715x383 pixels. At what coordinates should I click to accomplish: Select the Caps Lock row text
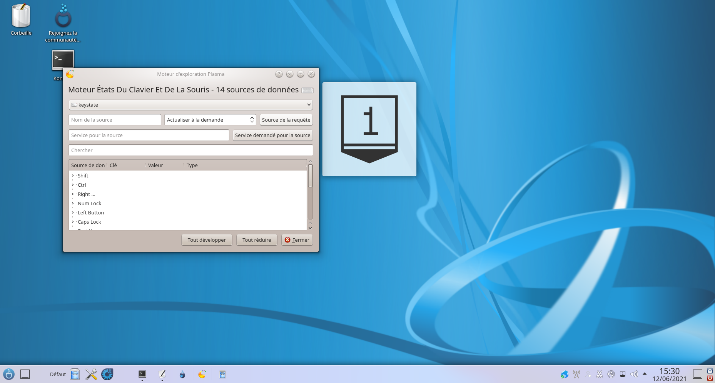[x=89, y=222]
